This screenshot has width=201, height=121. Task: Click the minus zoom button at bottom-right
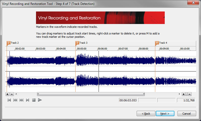click(190, 94)
